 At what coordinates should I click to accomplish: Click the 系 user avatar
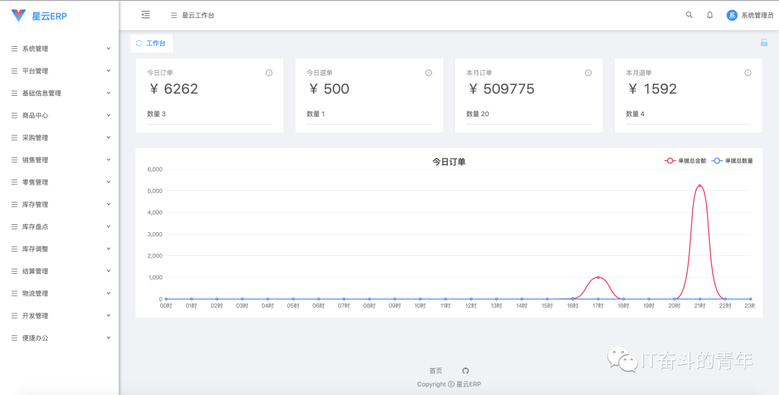click(732, 15)
